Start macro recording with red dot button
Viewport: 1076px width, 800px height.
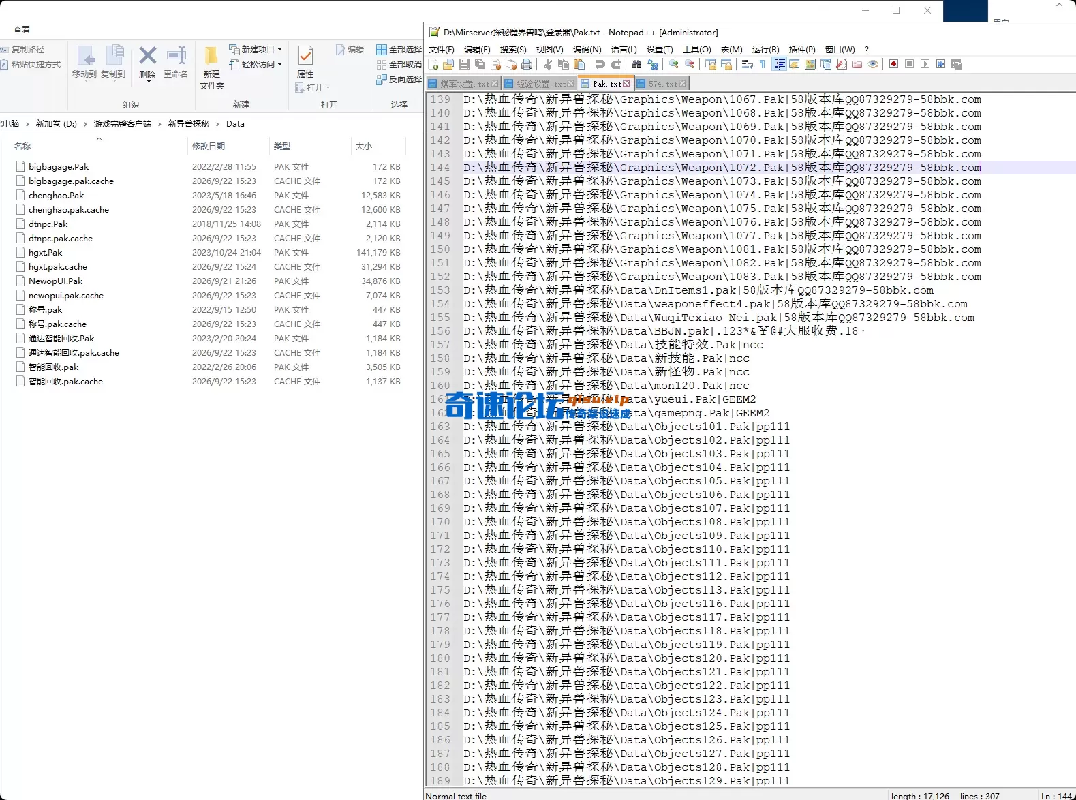(x=893, y=64)
